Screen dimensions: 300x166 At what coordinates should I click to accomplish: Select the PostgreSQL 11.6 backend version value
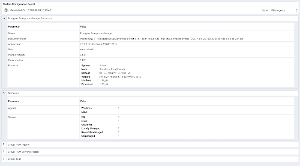[x=161, y=39]
